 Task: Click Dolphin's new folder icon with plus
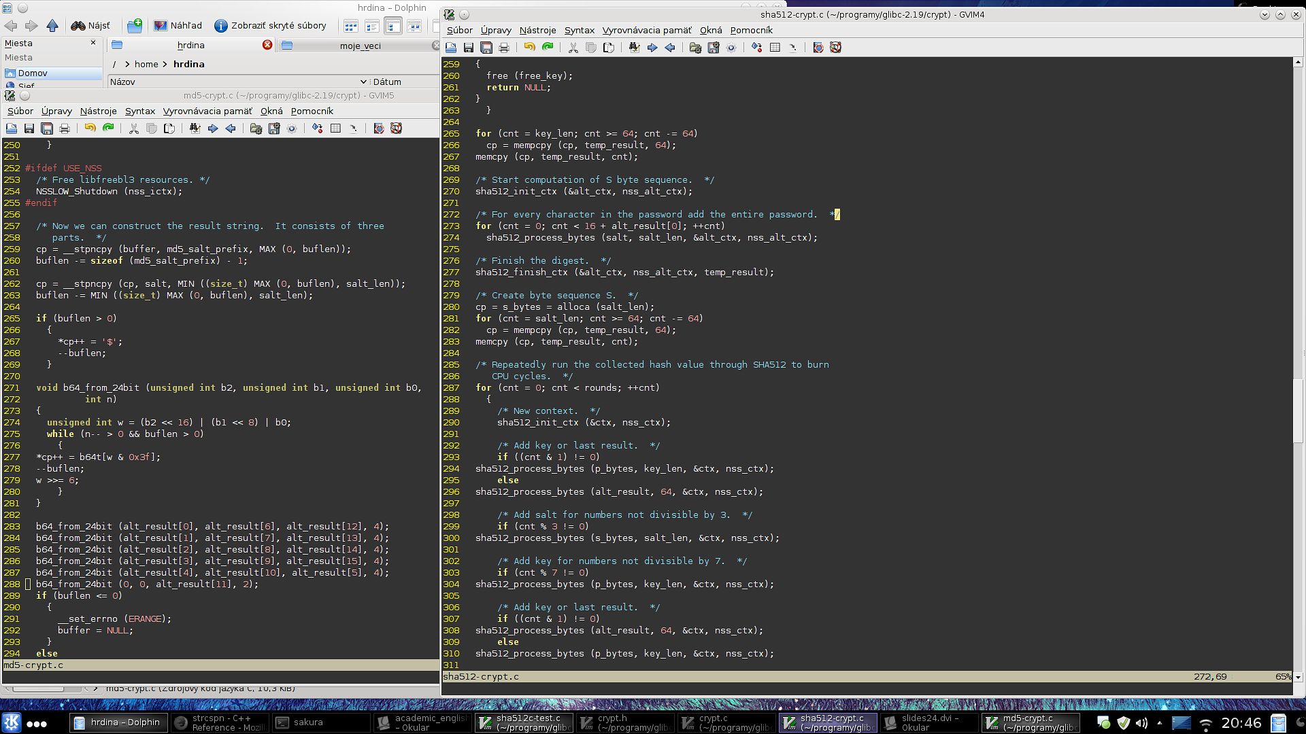click(135, 26)
